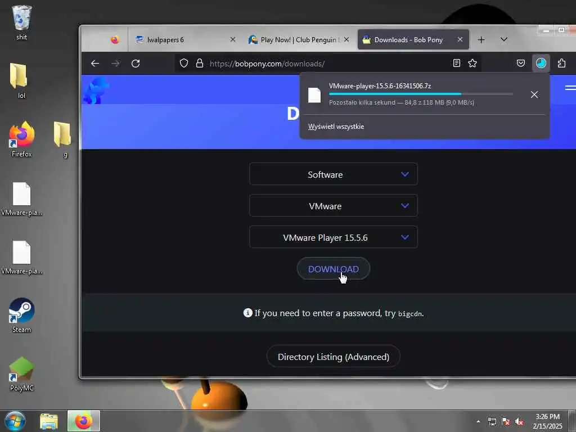
Task: Click the file icon in the download panel
Action: click(x=314, y=95)
